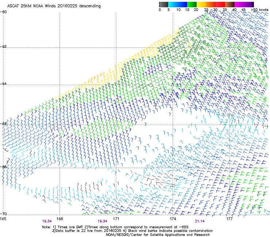Click the '177' longitude axis label
Image resolution: width=270 pixels, height=237 pixels.
tap(229, 219)
